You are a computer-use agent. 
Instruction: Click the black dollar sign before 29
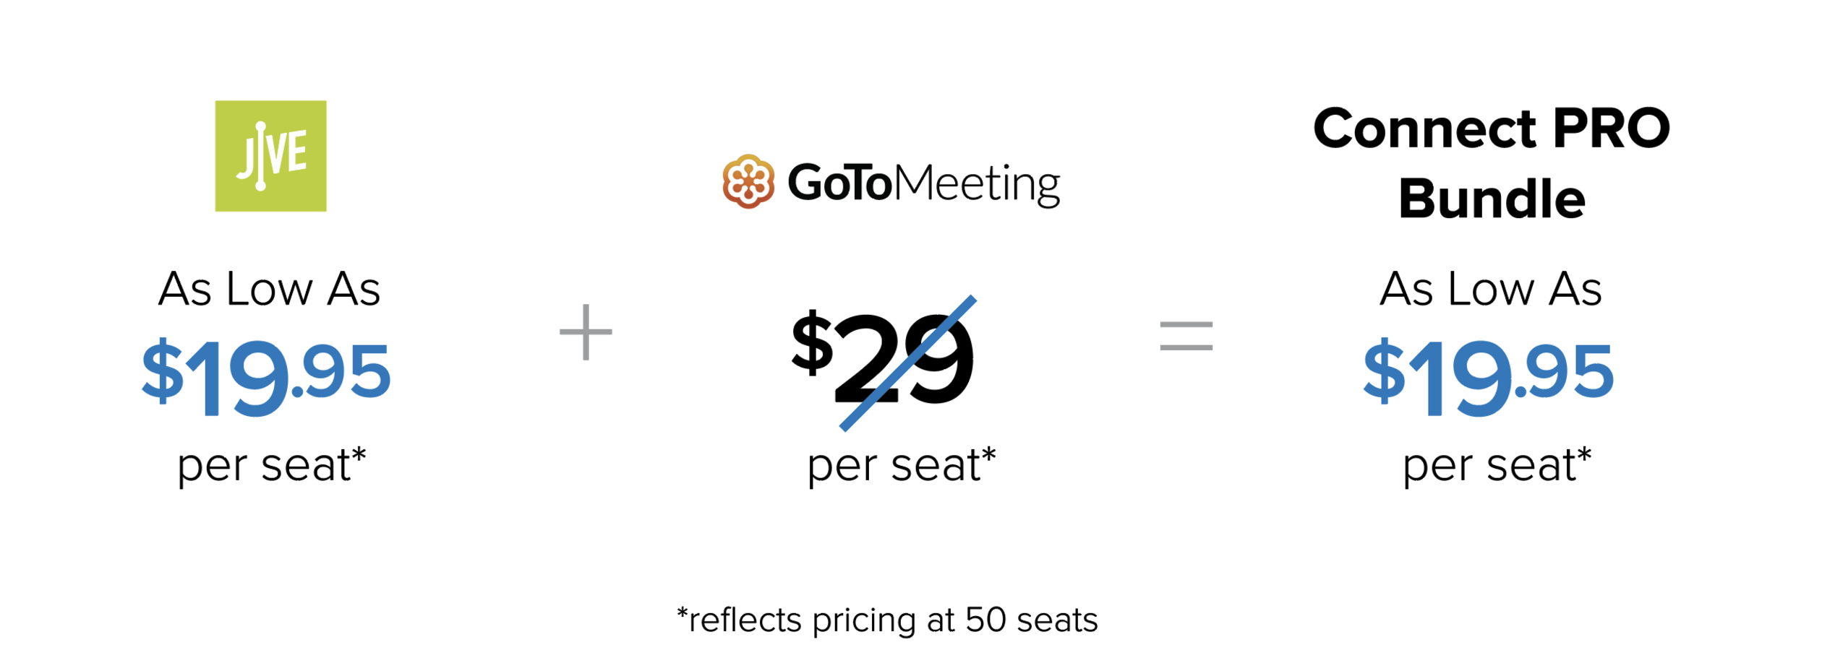(812, 344)
